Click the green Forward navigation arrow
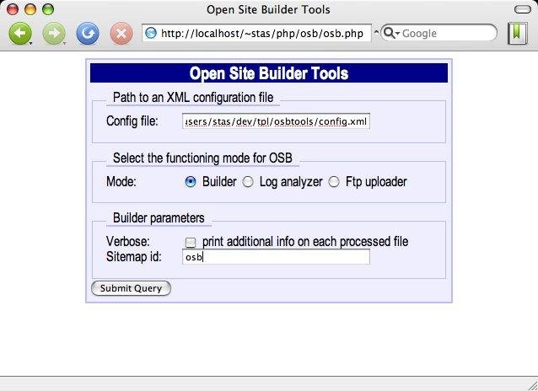 (x=53, y=33)
